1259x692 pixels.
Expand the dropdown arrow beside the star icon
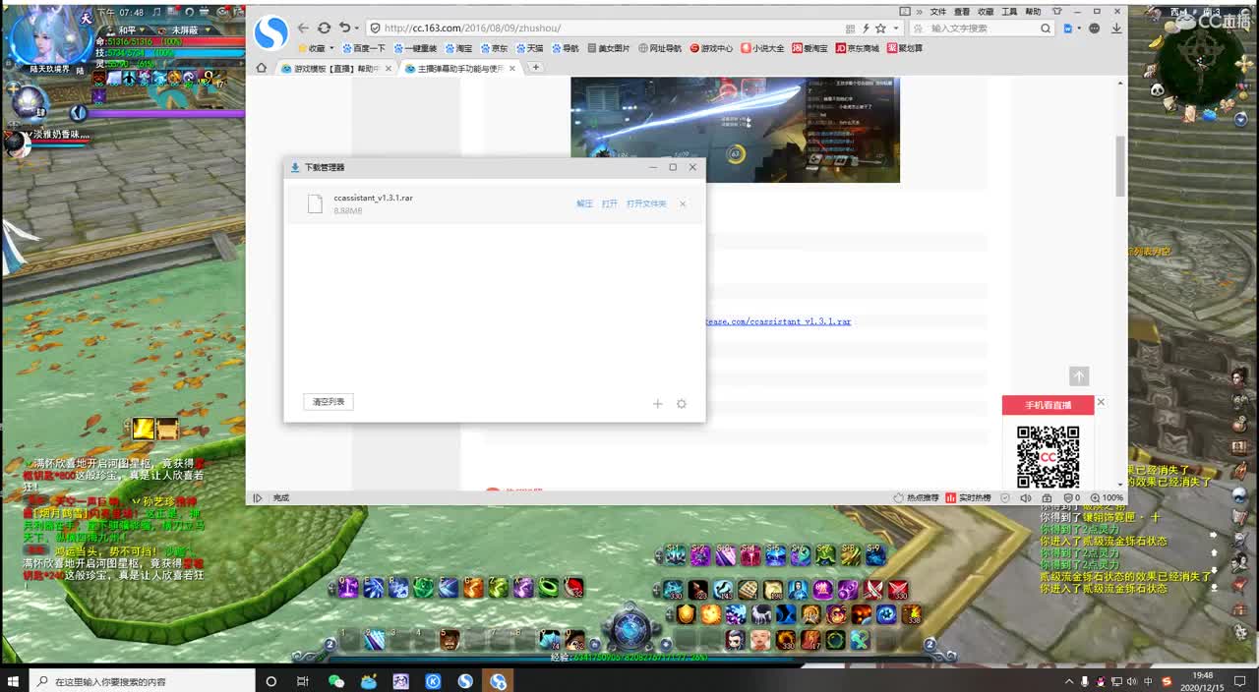pos(894,29)
